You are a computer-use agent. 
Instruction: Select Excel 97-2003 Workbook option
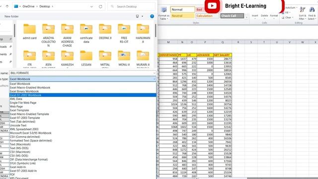[83, 95]
